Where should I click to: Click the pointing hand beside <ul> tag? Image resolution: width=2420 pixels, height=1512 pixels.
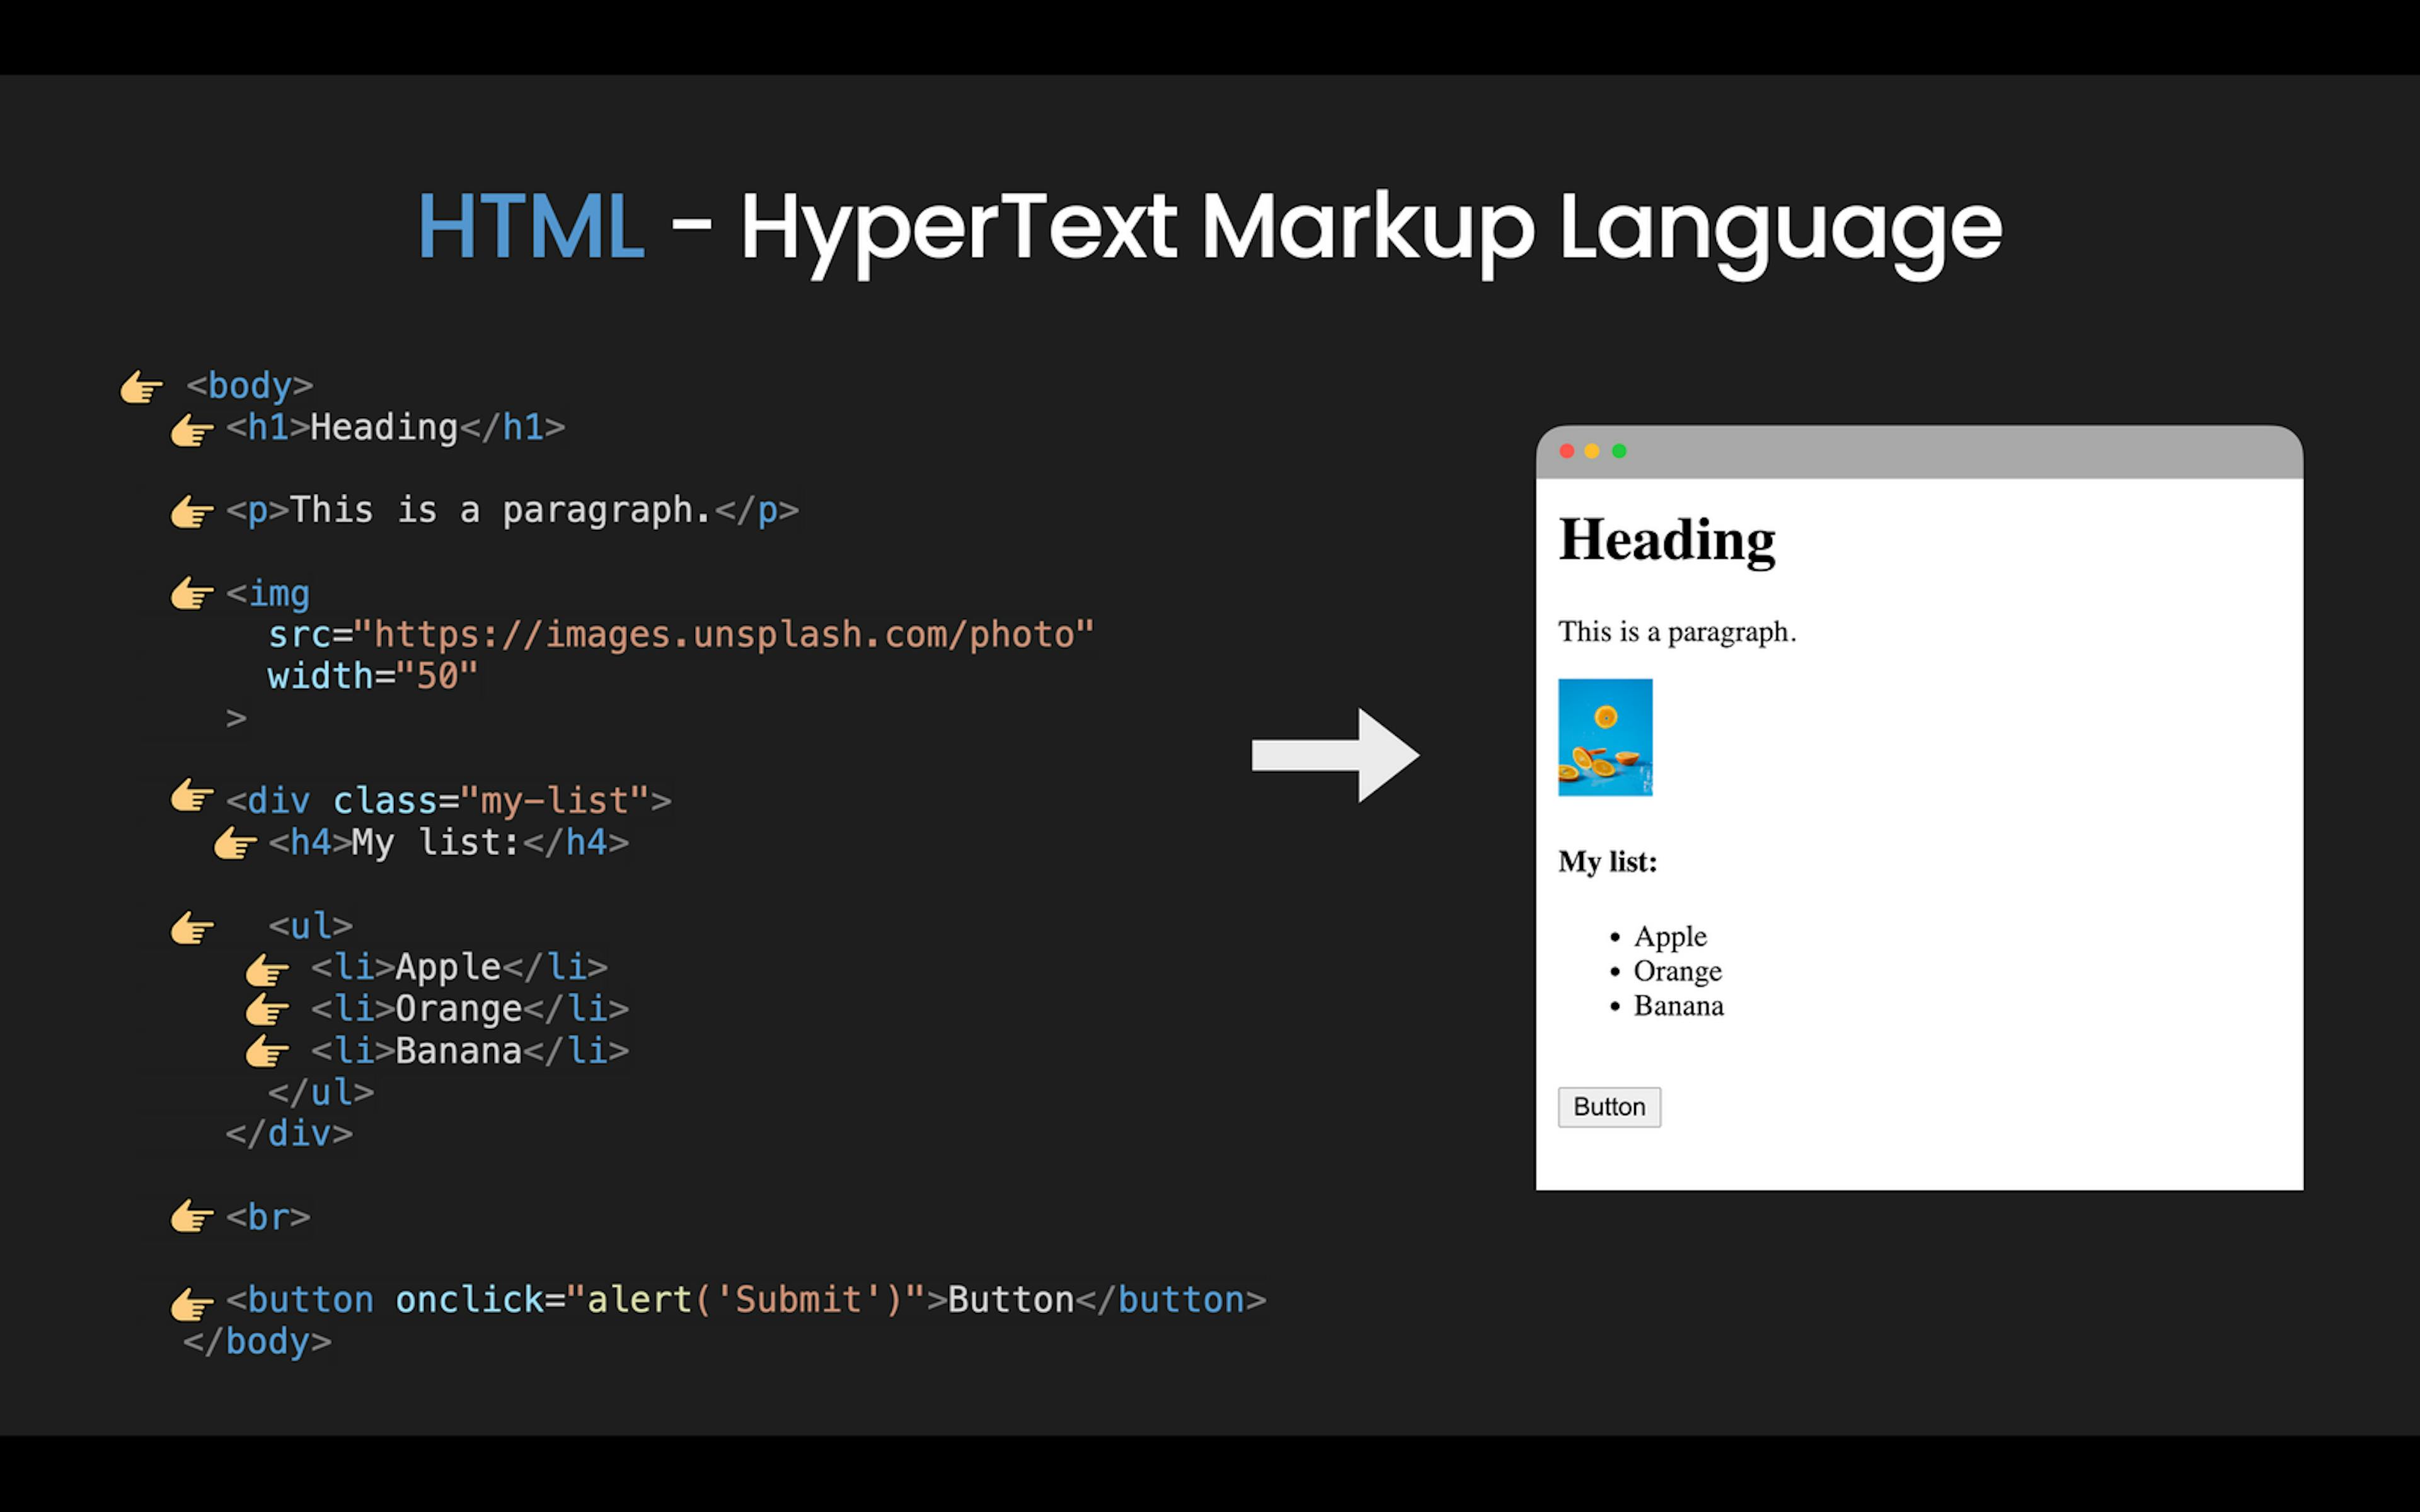[191, 929]
